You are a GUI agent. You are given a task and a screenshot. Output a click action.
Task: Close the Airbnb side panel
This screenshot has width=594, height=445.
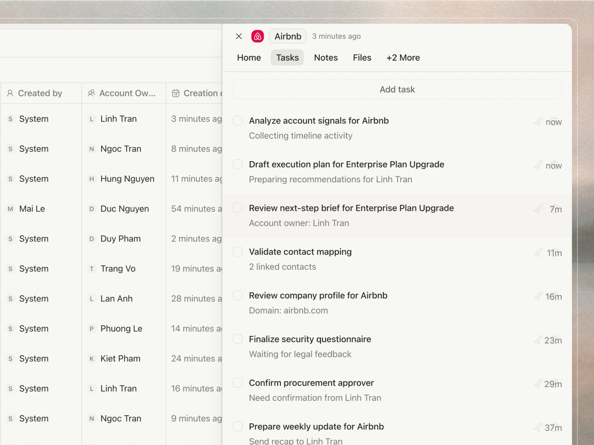pyautogui.click(x=239, y=36)
